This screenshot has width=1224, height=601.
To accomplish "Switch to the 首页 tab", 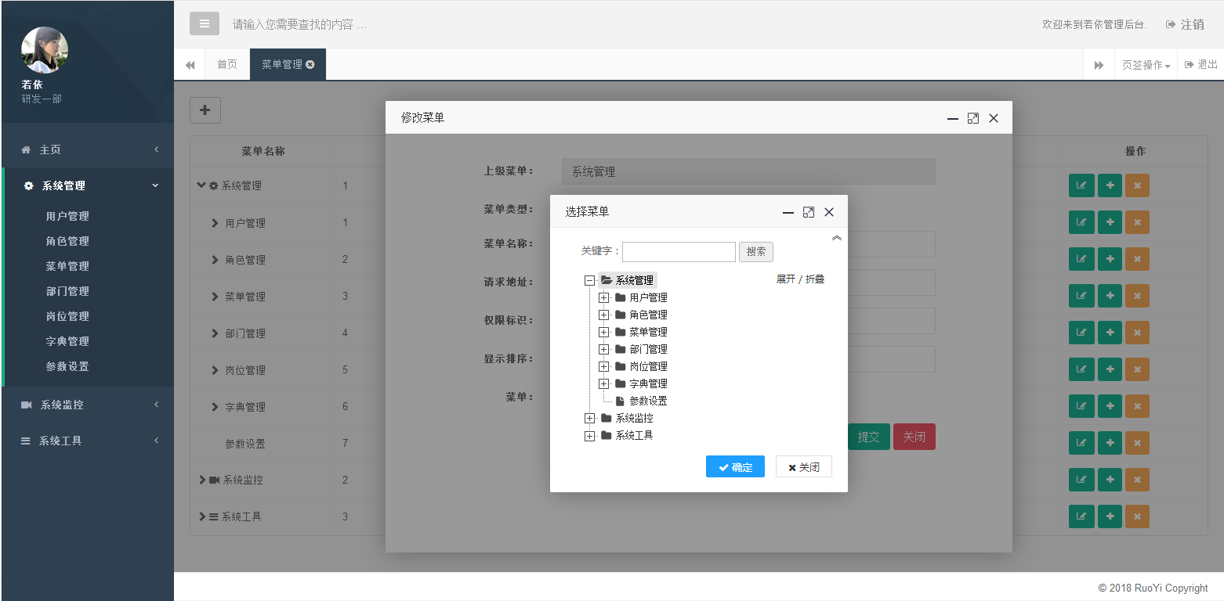I will coord(227,65).
